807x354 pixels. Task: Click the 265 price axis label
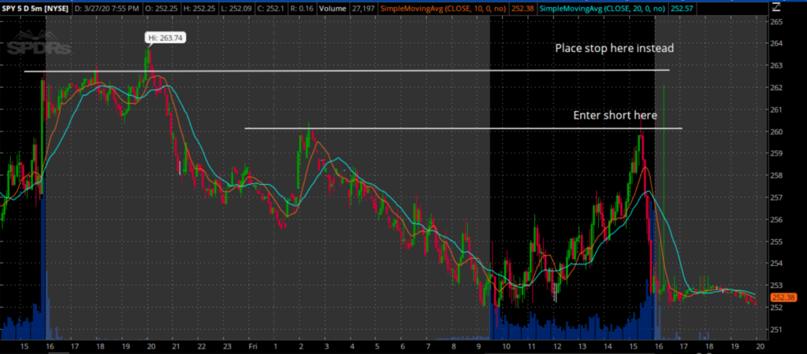tap(777, 22)
